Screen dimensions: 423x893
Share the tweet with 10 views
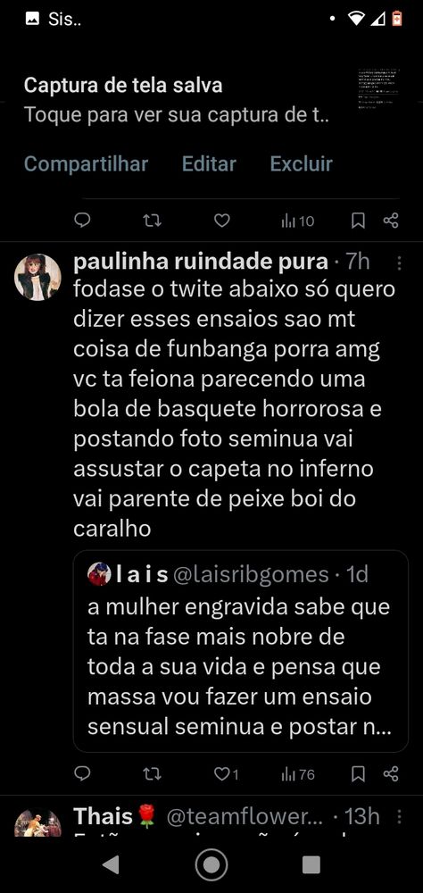pyautogui.click(x=391, y=221)
